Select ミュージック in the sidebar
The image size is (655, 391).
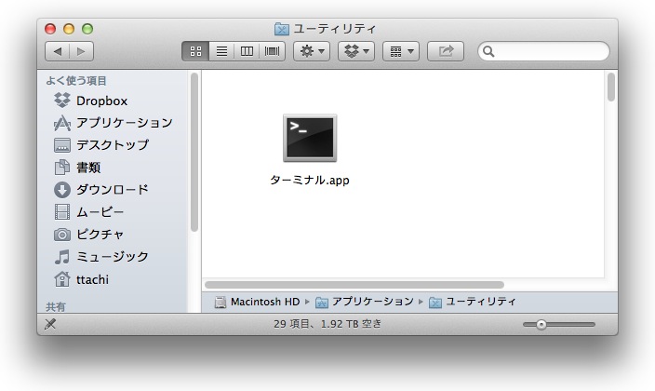coord(112,257)
